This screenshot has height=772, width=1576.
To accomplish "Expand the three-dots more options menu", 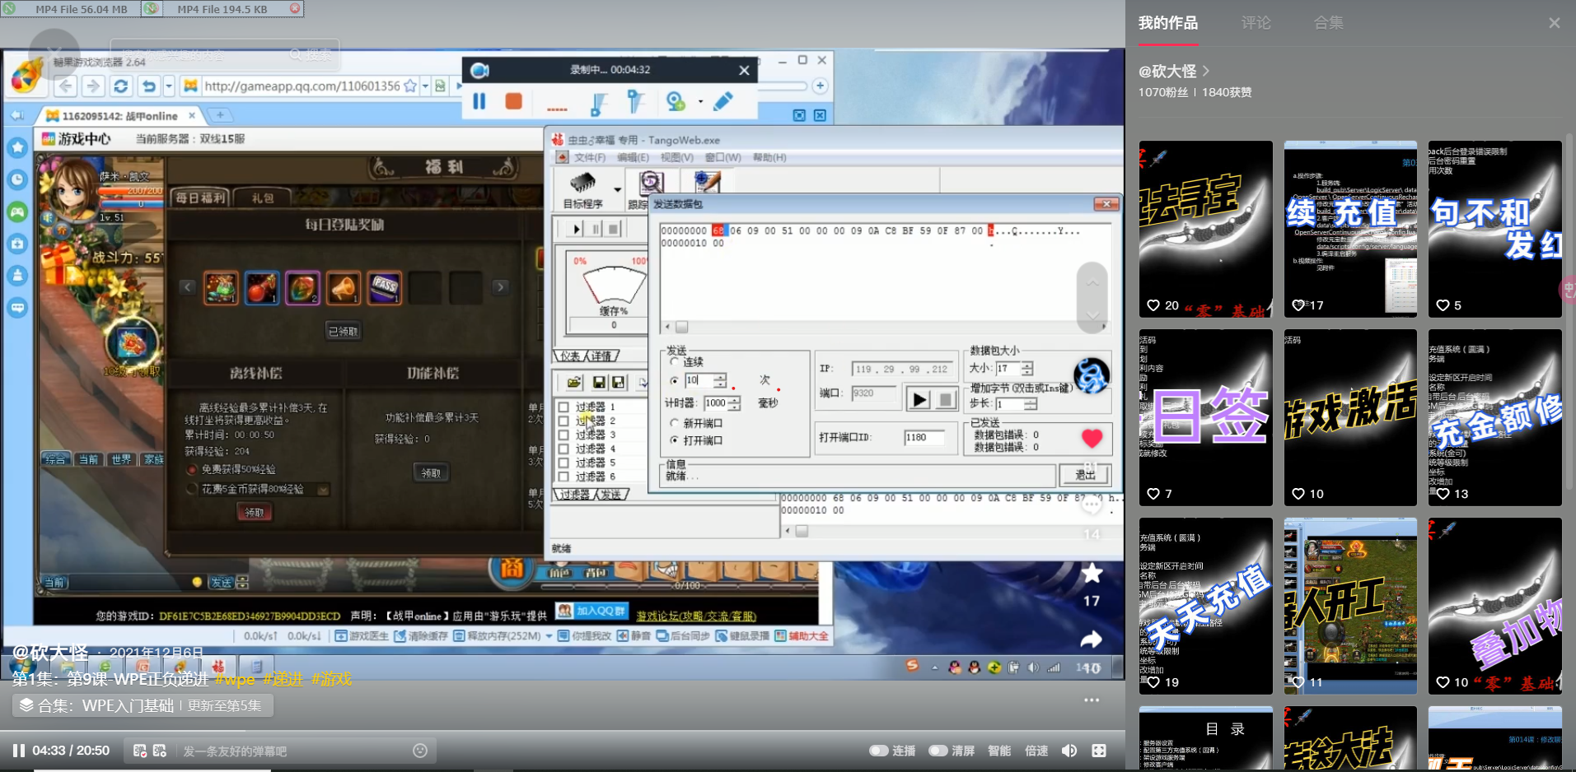I will [1092, 700].
